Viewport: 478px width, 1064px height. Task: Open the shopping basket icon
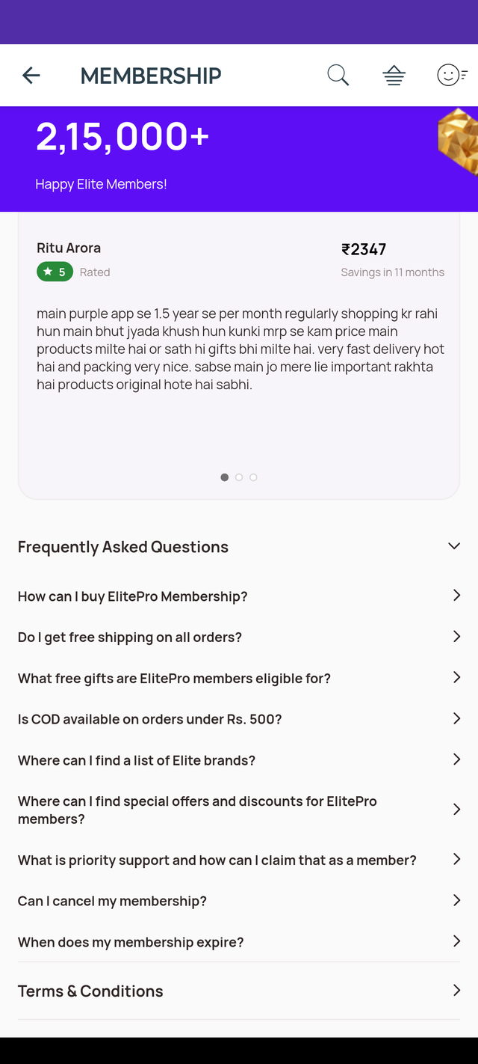tap(394, 75)
